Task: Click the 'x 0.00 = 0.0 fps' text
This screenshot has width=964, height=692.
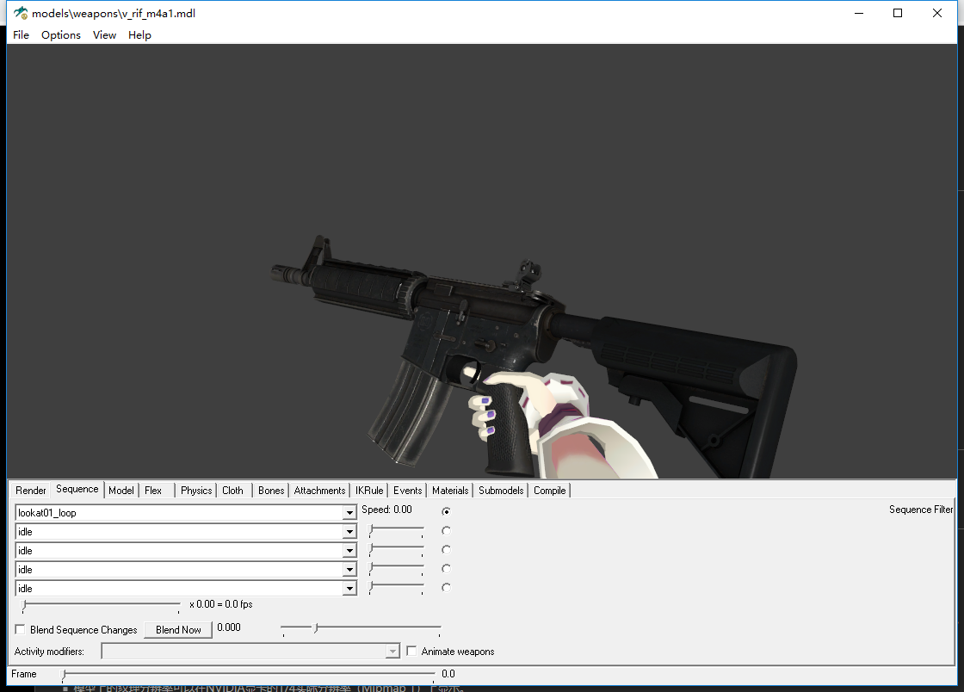Action: coord(220,604)
